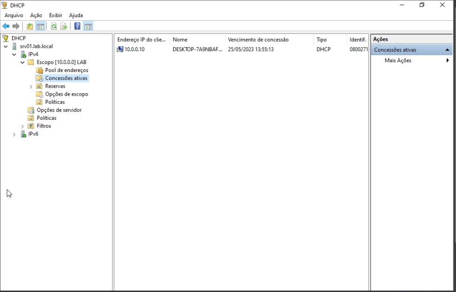
Task: Expand the IPv6 tree node
Action: click(x=14, y=134)
